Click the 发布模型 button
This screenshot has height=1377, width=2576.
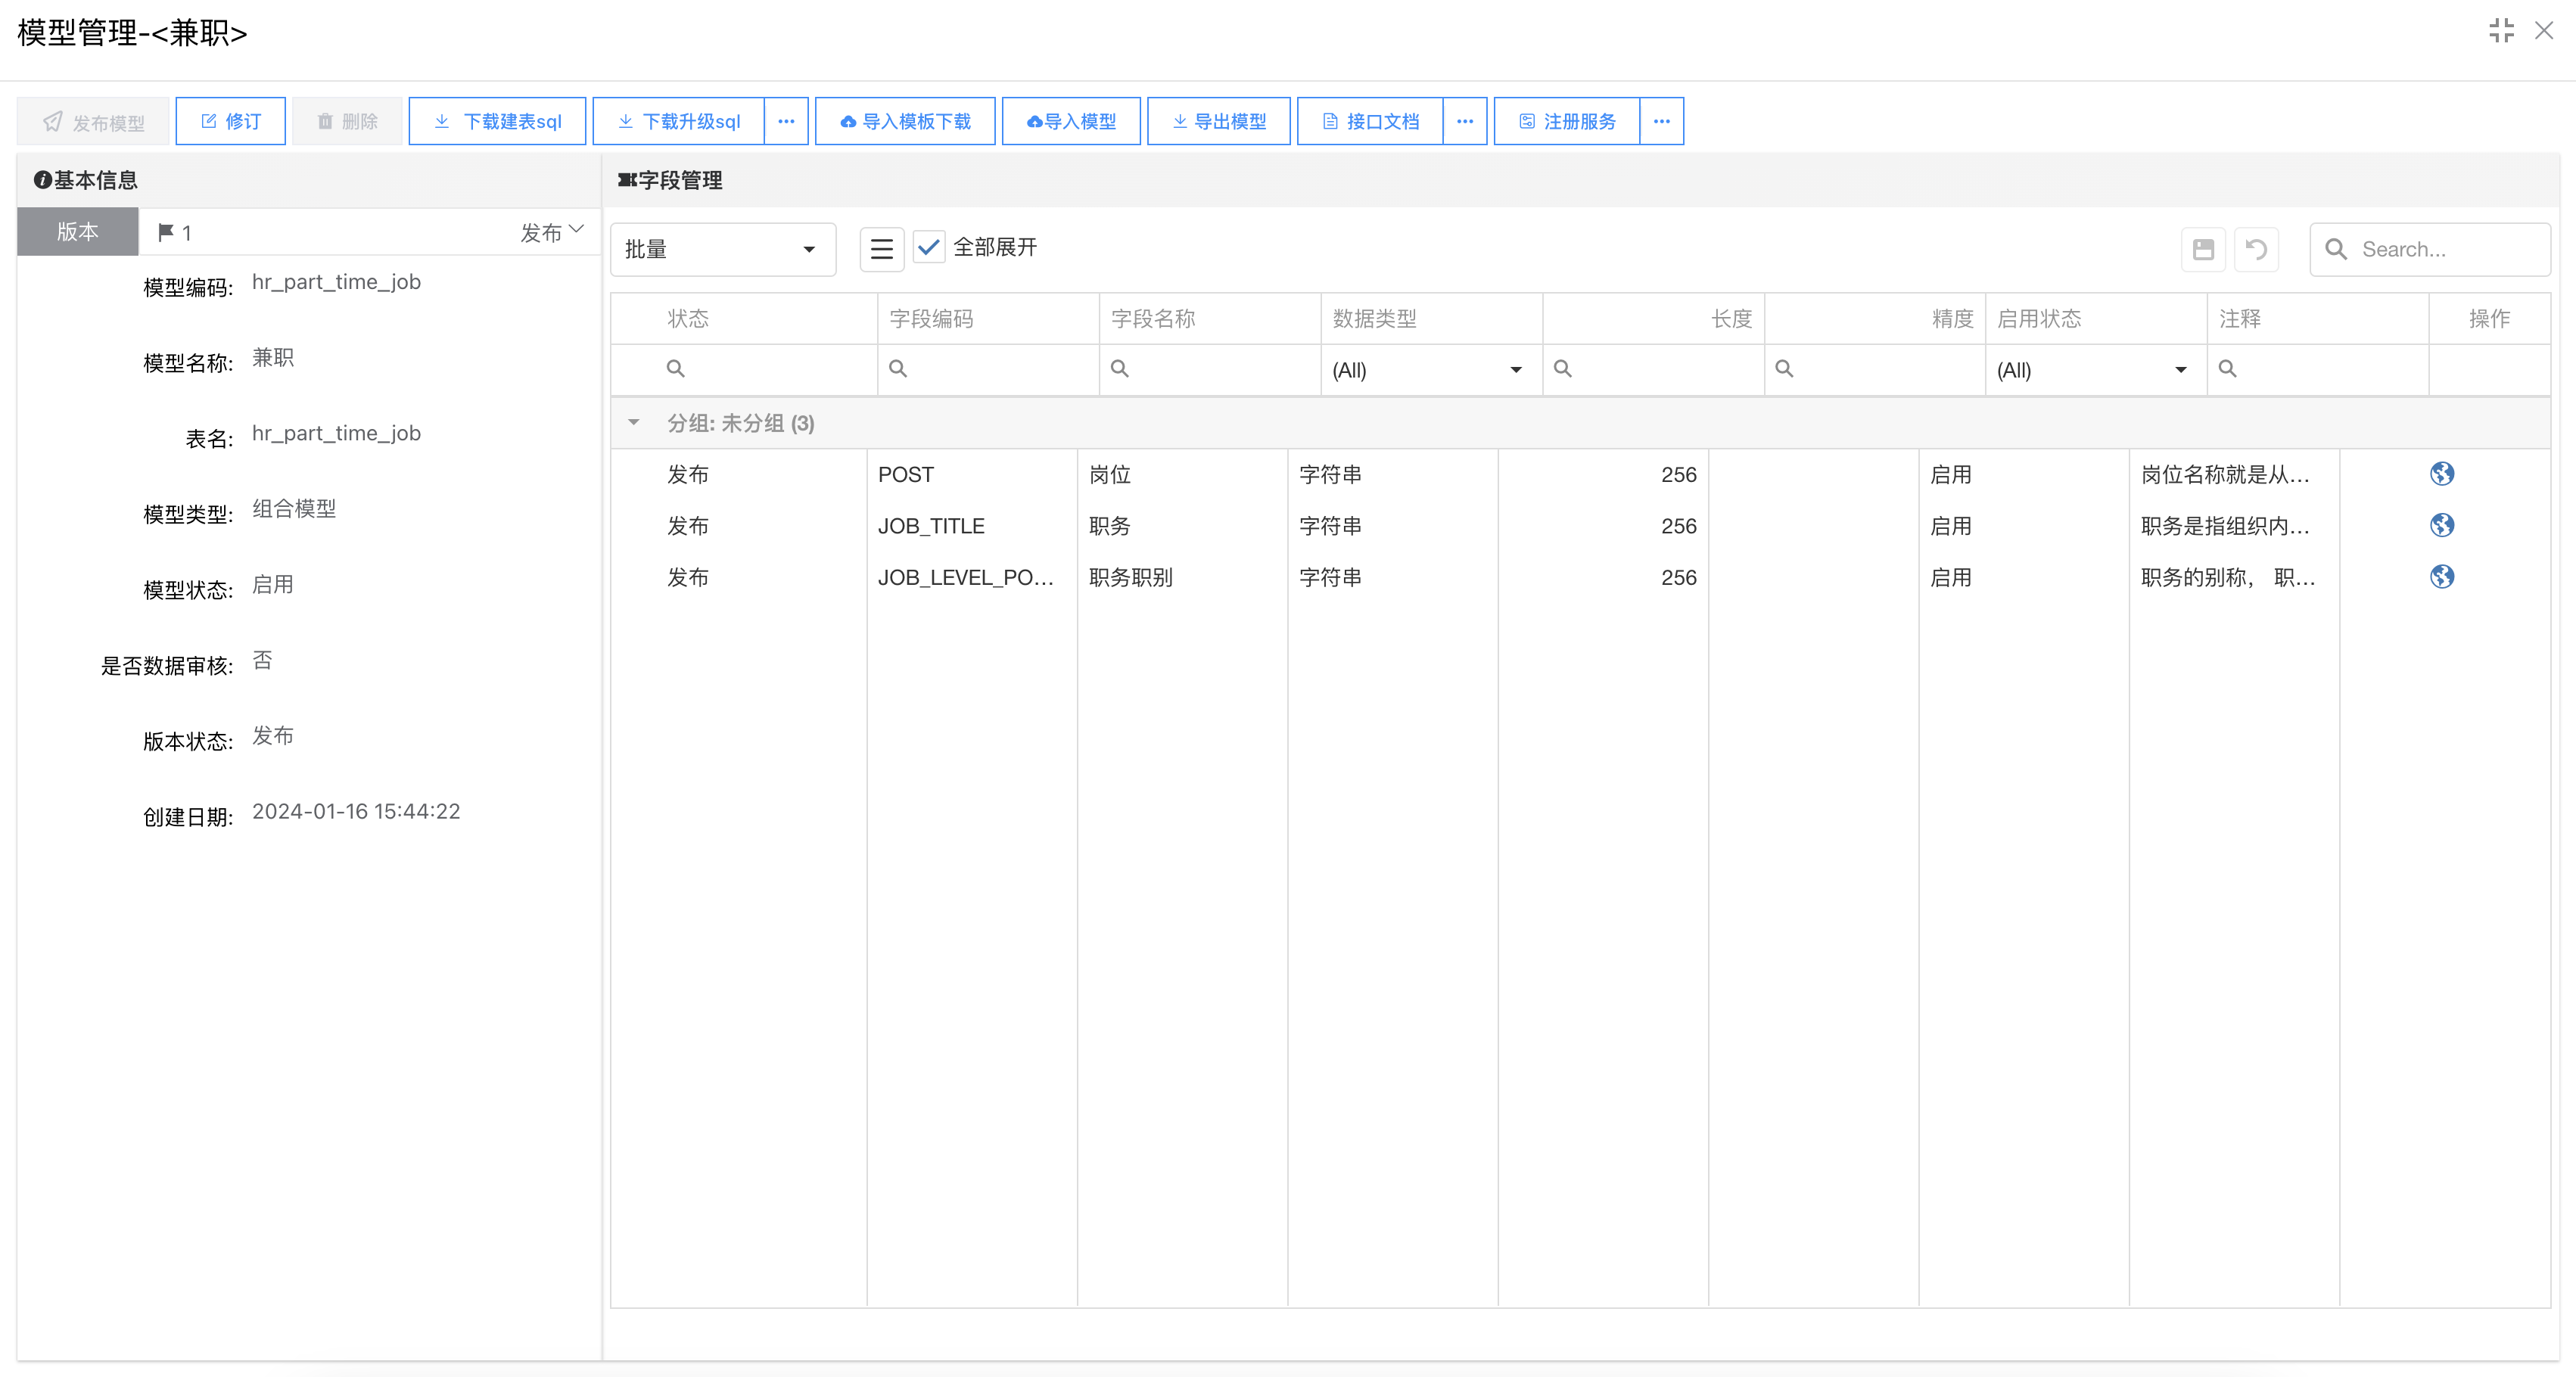click(93, 121)
